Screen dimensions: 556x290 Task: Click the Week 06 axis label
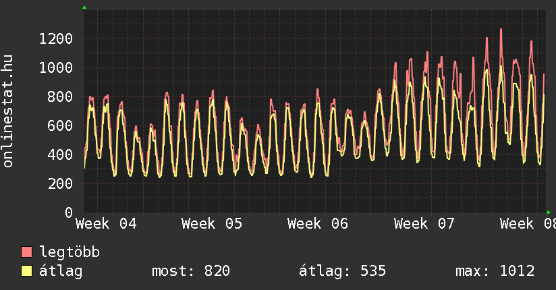click(318, 224)
